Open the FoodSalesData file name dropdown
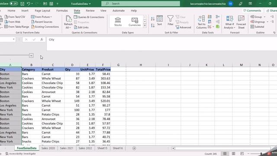The image size is (277, 156). pyautogui.click(x=81, y=3)
